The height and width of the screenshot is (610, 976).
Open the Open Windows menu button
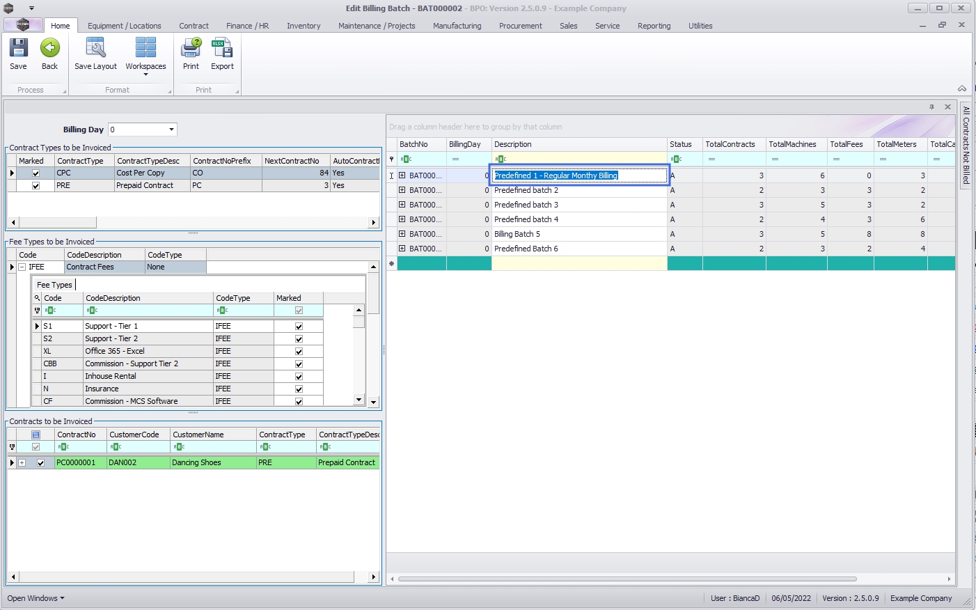tap(36, 598)
